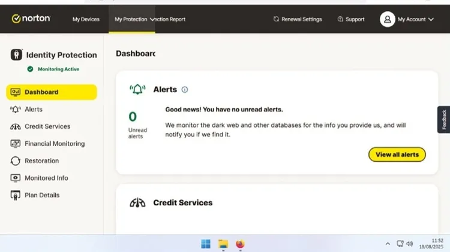Image resolution: width=450 pixels, height=252 pixels.
Task: Open File Explorer from the taskbar
Action: 223,244
